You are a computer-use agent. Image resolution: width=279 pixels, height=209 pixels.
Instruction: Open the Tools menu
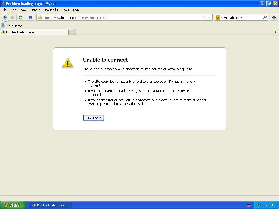65,10
